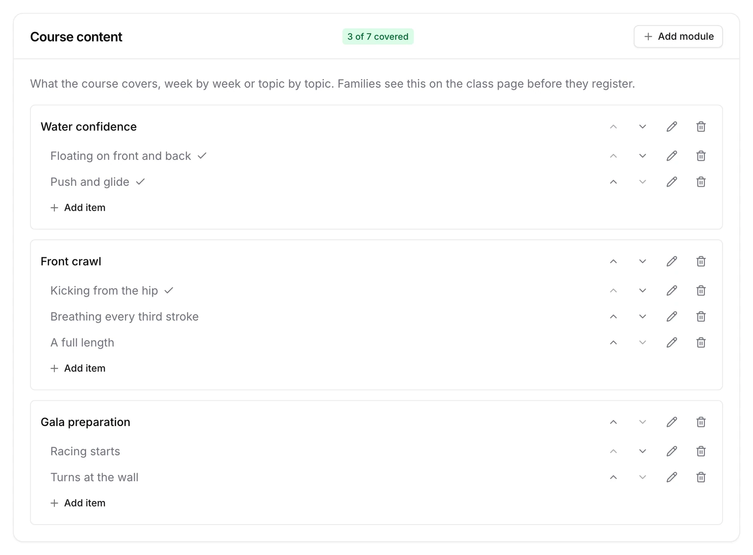The height and width of the screenshot is (555, 753).
Task: Select the 'Racing starts' item text
Action: tap(85, 452)
